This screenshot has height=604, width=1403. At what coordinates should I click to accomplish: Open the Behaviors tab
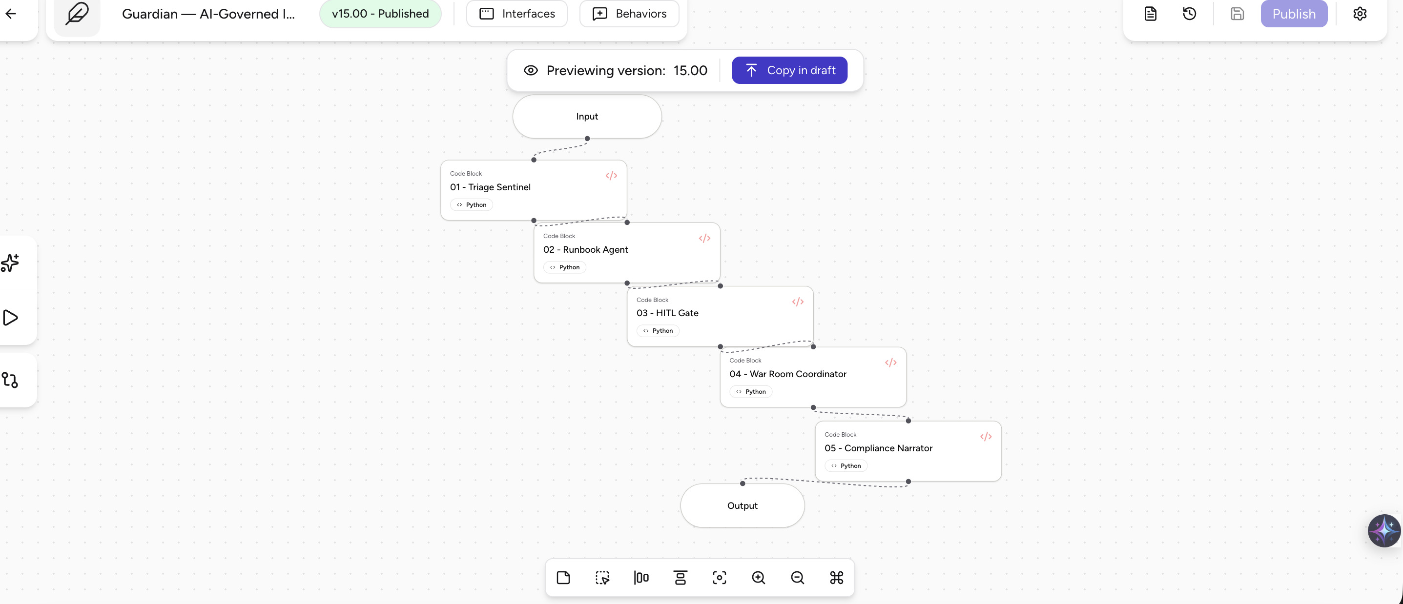point(629,14)
